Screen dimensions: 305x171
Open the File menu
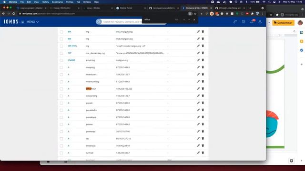[x=22, y=2]
